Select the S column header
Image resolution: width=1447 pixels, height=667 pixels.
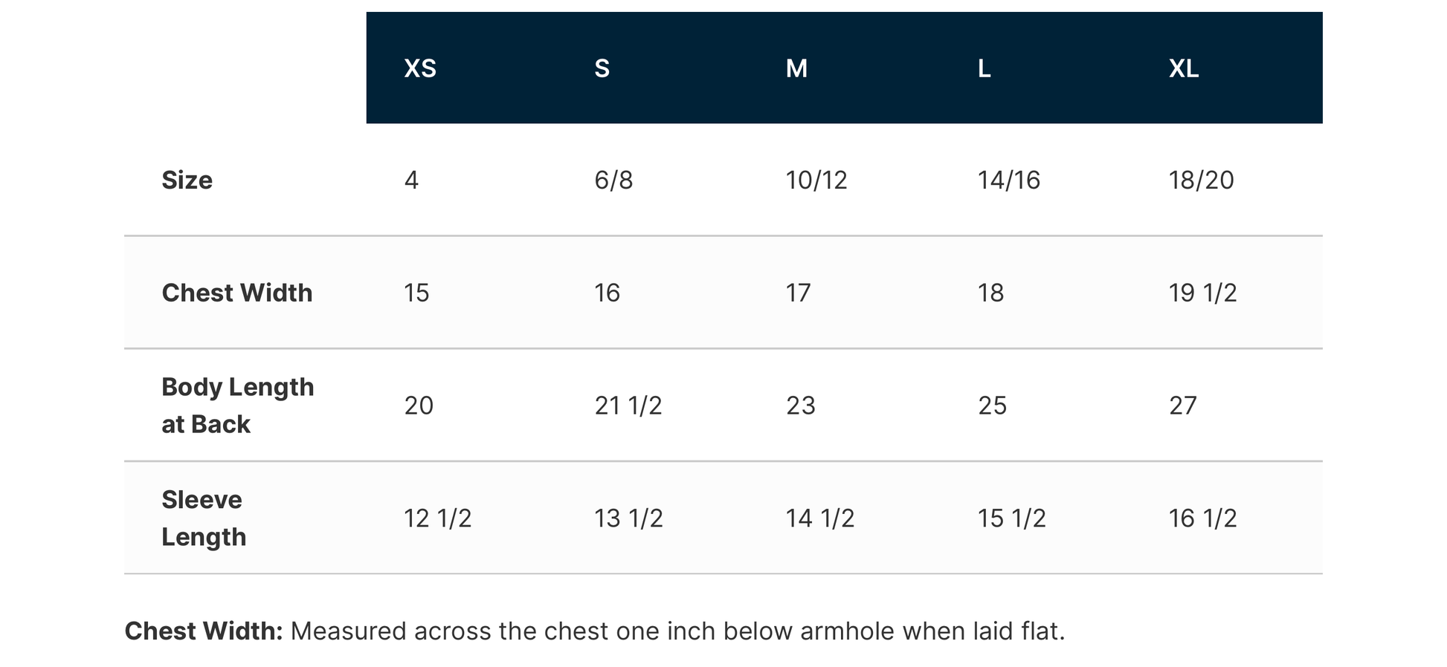coord(602,68)
